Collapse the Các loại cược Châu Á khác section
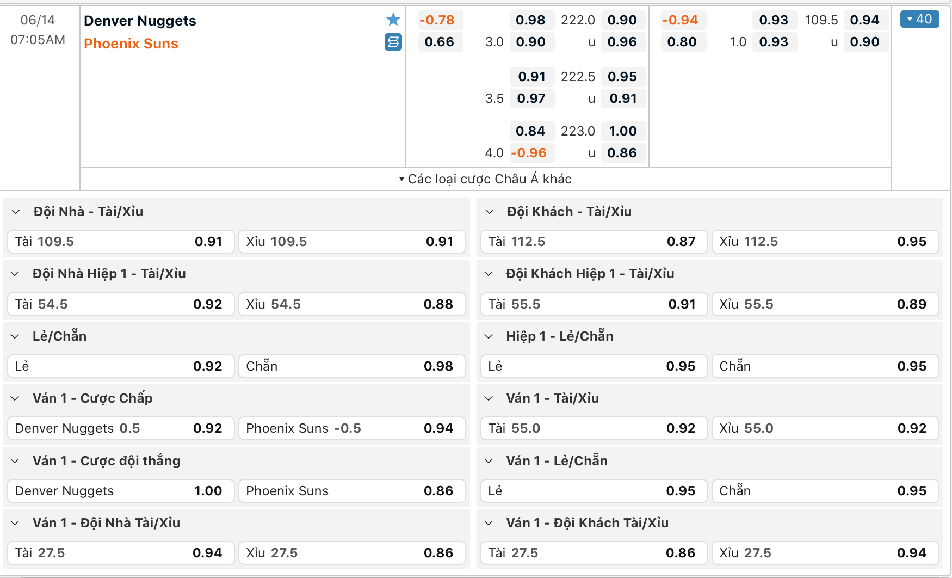This screenshot has height=578, width=952. (x=485, y=179)
